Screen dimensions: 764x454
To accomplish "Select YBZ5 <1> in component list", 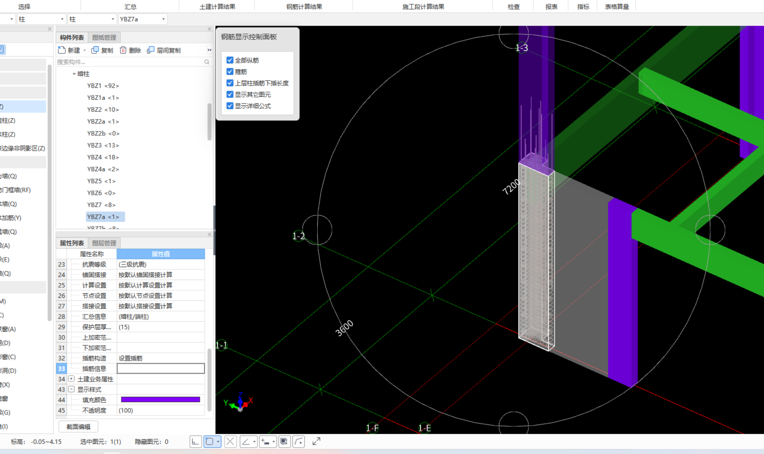I will click(101, 181).
